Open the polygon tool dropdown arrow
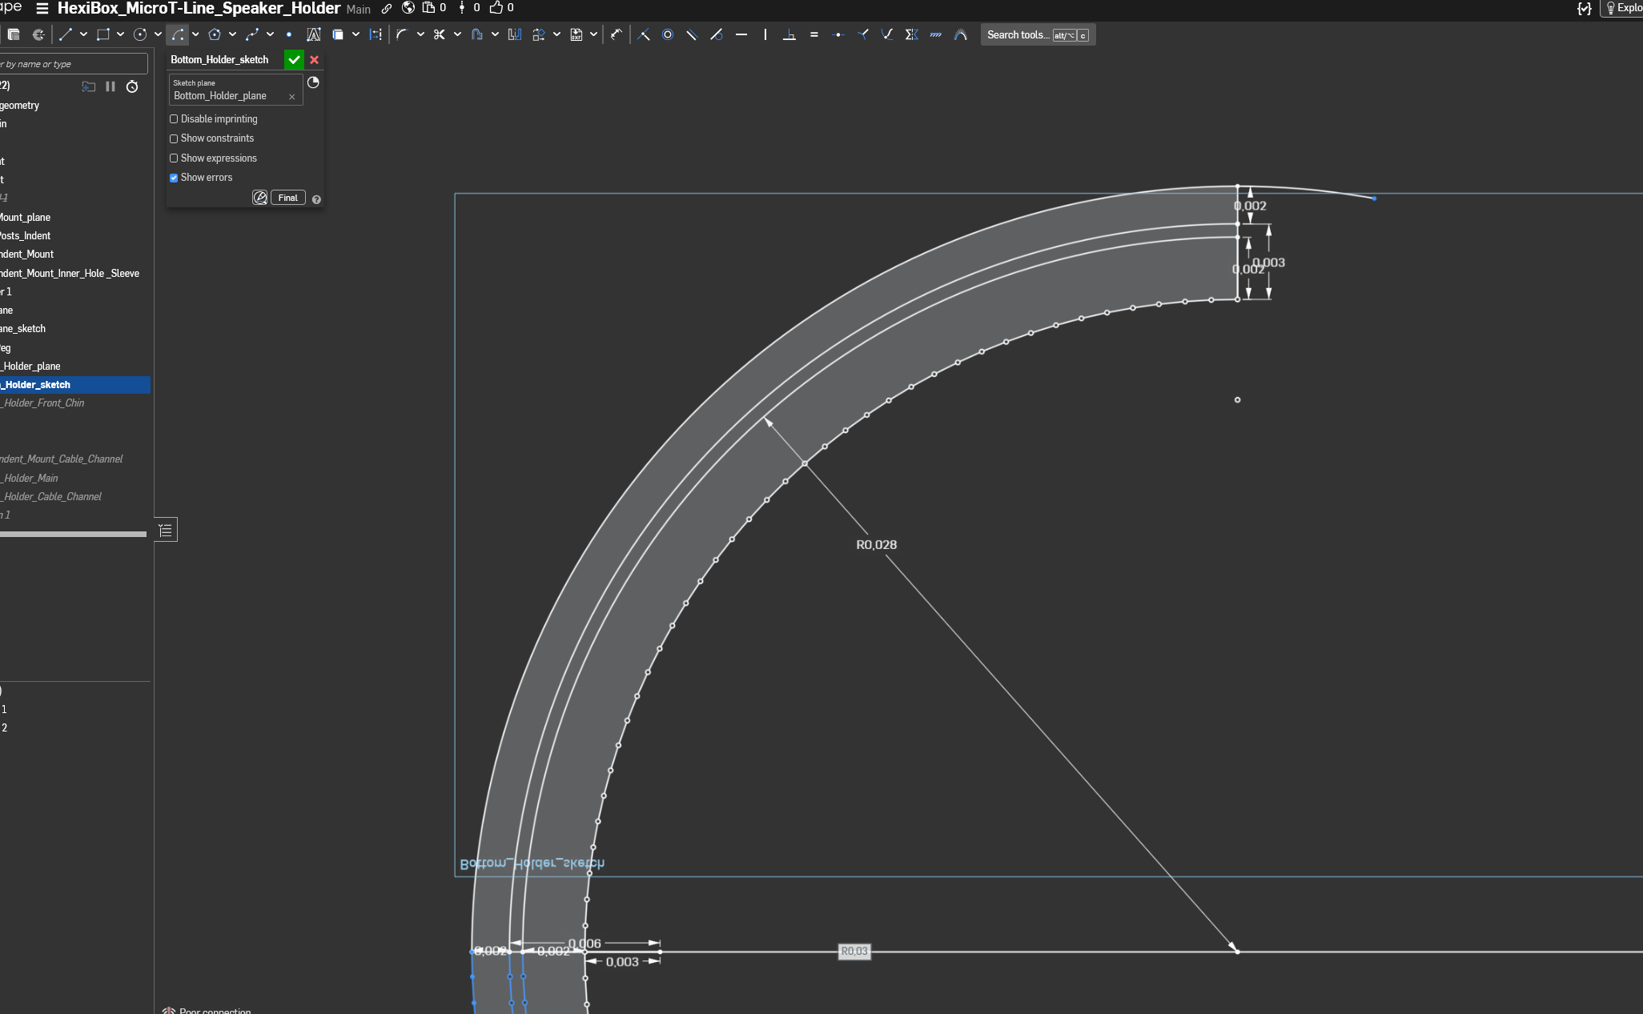Screen dimensions: 1643x1014 tap(232, 34)
